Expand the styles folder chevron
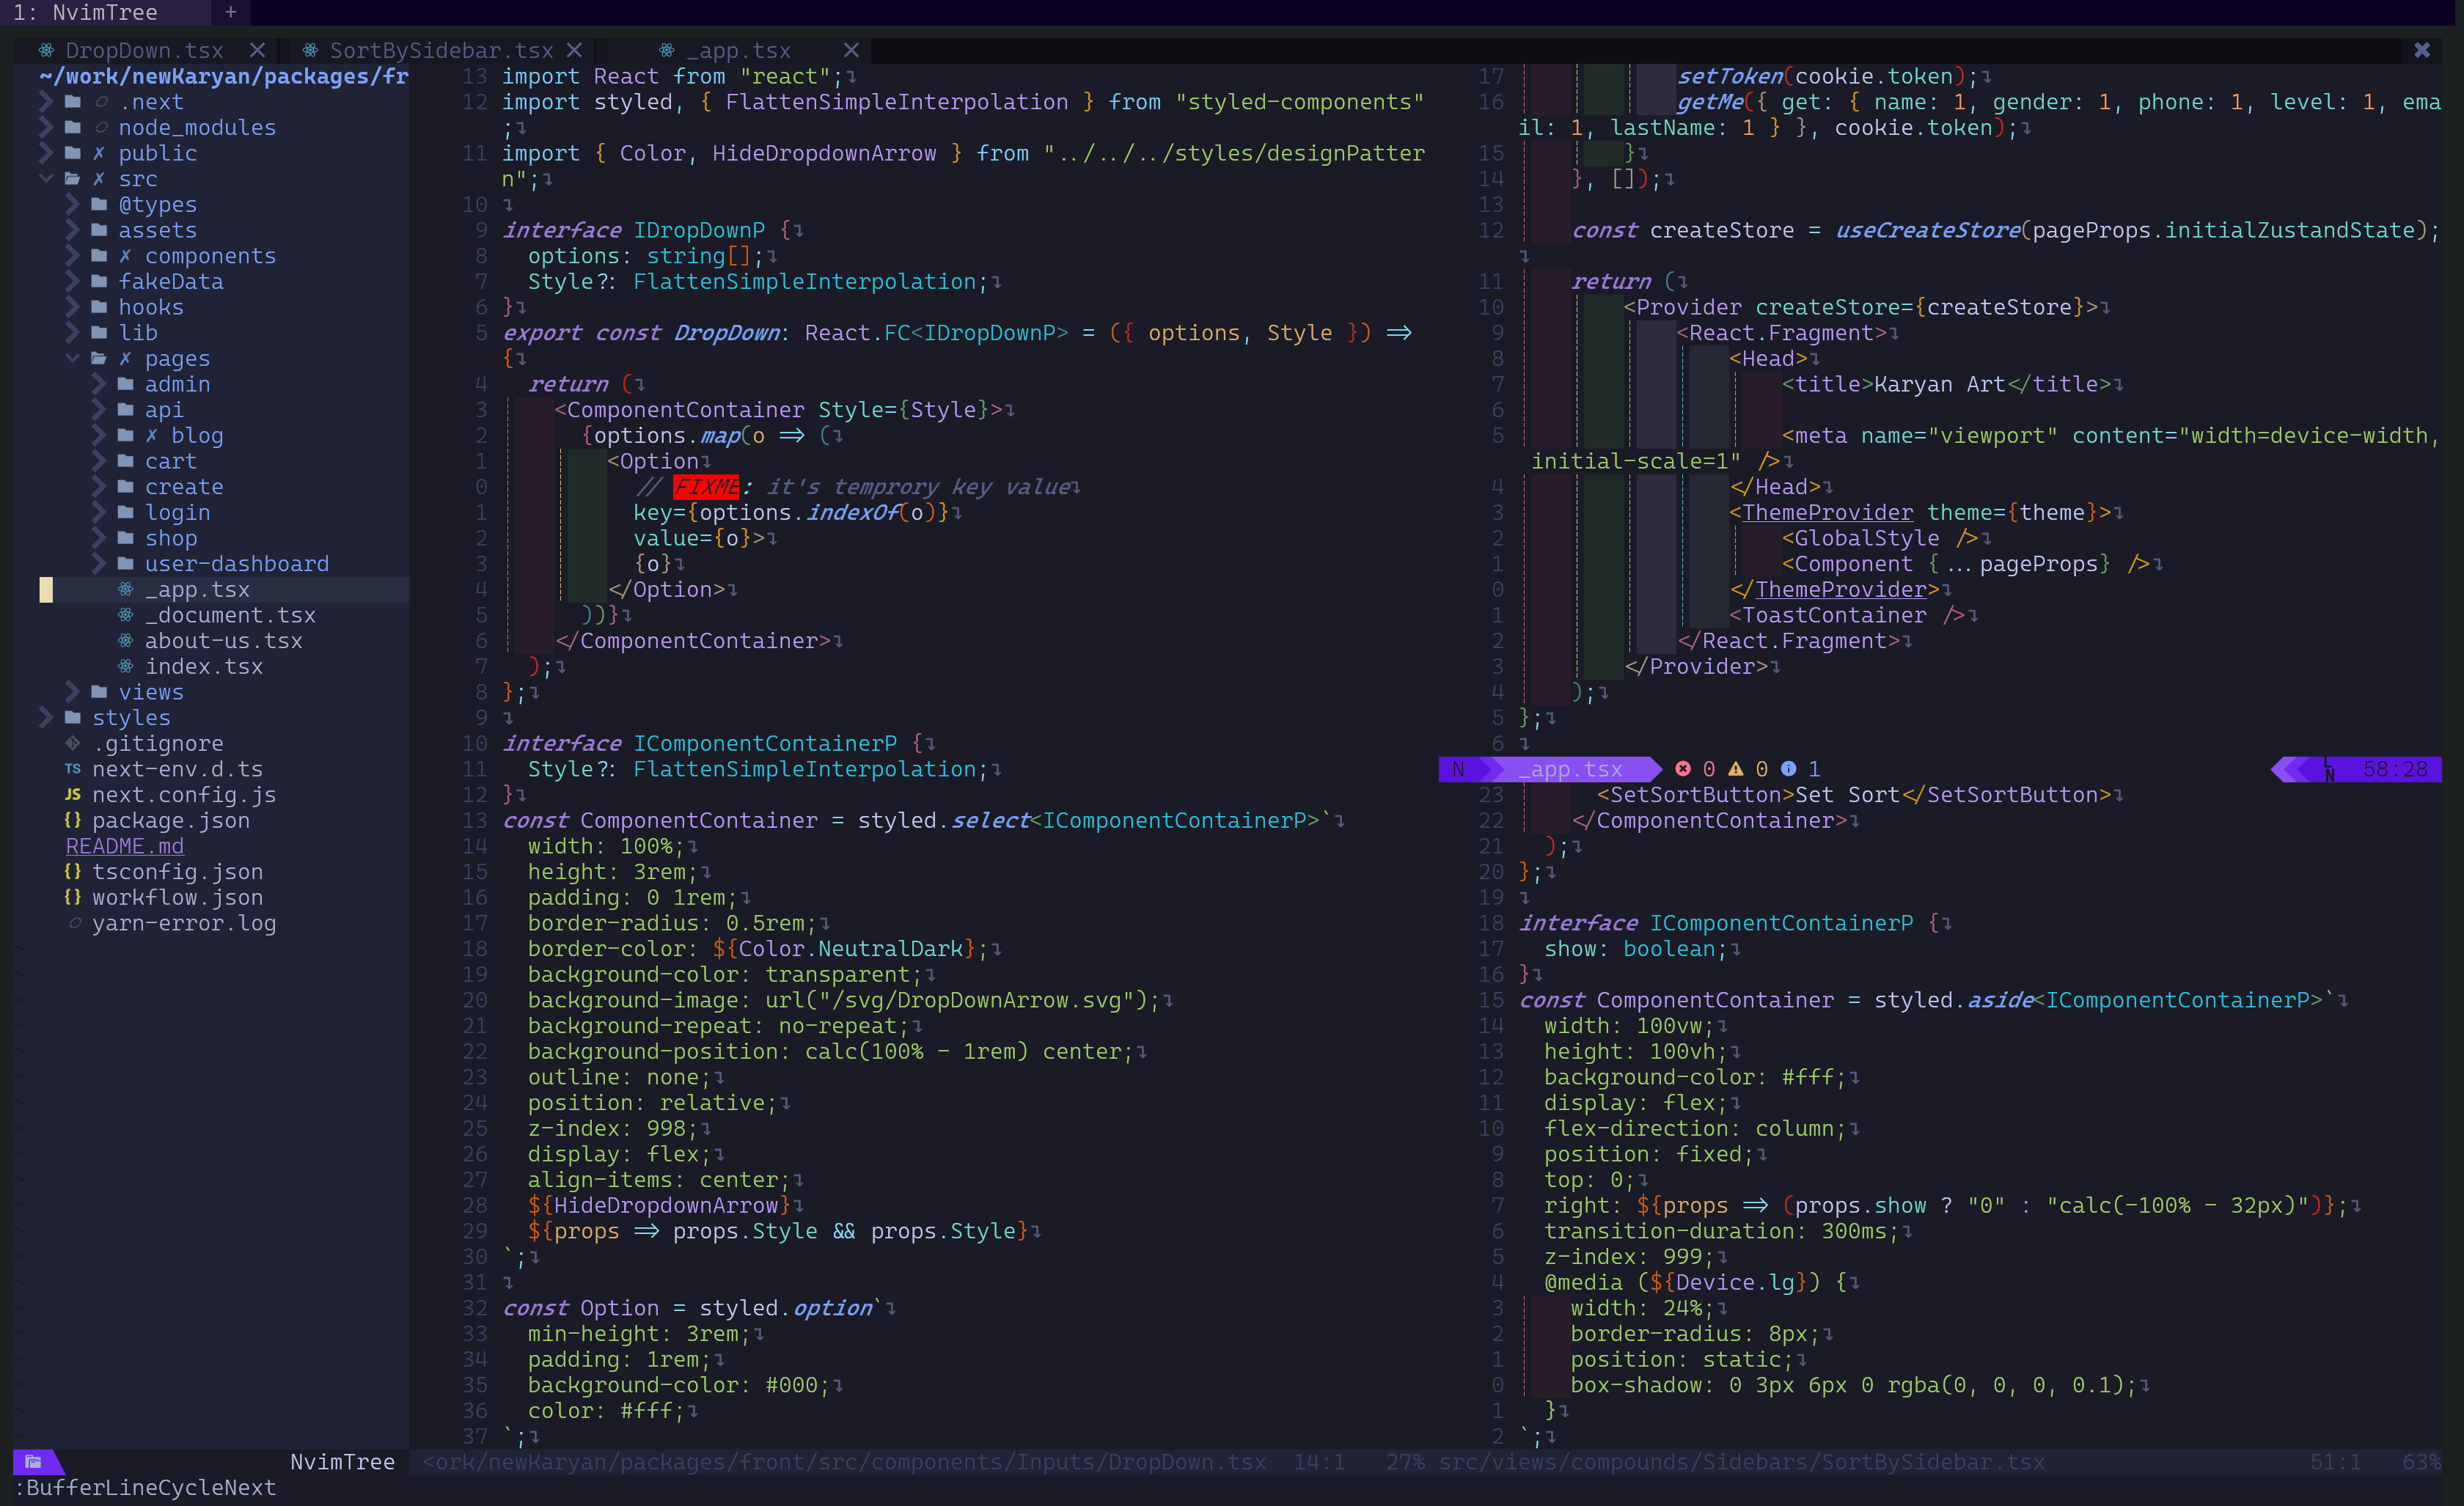Viewport: 2464px width, 1506px height. (46, 717)
